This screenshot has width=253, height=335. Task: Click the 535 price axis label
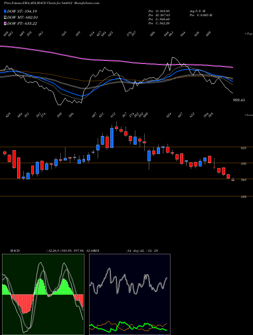(x=243, y=197)
